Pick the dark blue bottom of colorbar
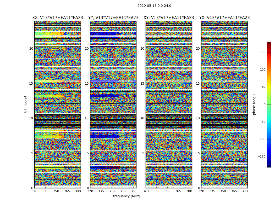Screen dimensions: 275x209 click(269, 166)
